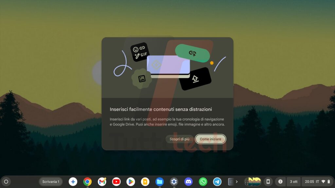Open Google Chrome from the shelf
Viewport: 335px width, 188px height.
tap(87, 182)
